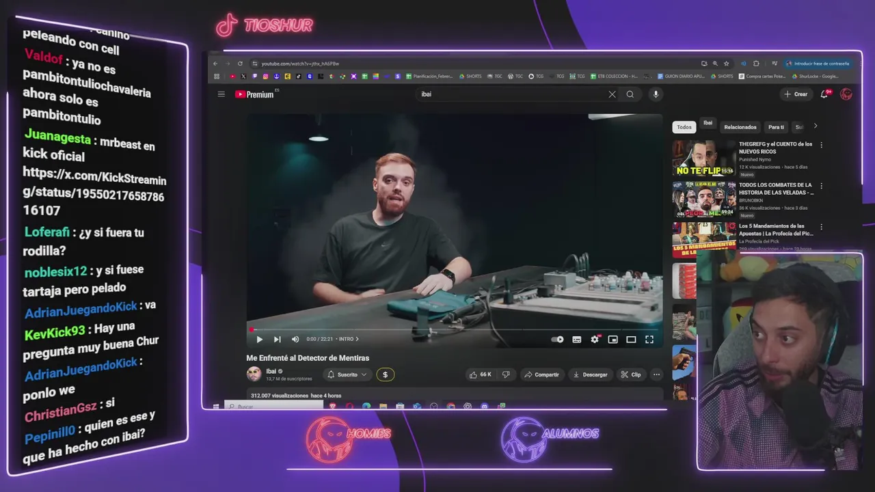875x492 pixels.
Task: Play the video with the play button
Action: (x=259, y=339)
